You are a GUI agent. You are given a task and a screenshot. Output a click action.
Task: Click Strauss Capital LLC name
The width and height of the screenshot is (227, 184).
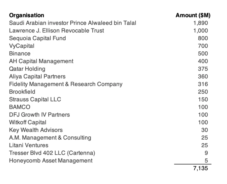tap(35, 100)
